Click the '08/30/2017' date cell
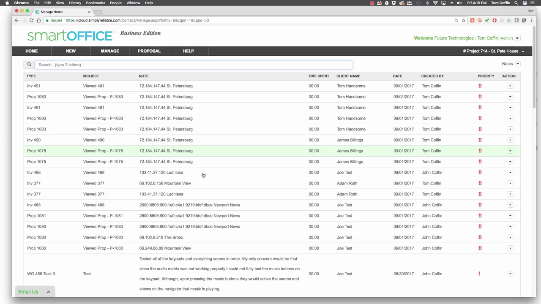541x304 pixels. [404, 274]
